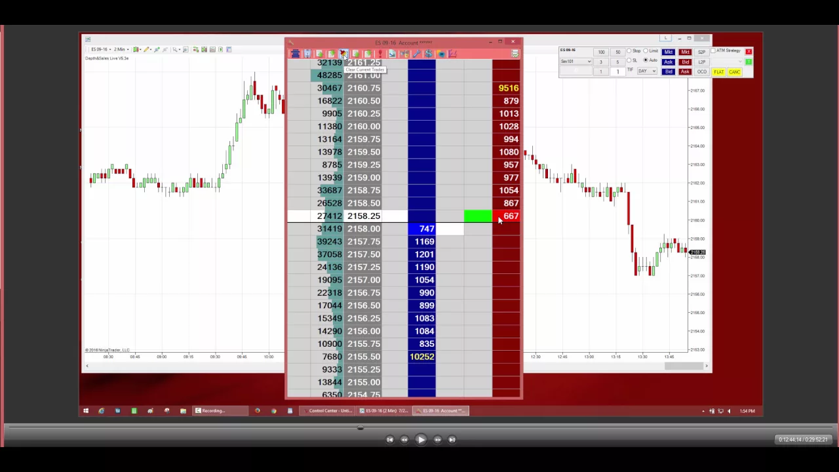Click the yellow CANC button
The height and width of the screenshot is (472, 839).
click(735, 72)
